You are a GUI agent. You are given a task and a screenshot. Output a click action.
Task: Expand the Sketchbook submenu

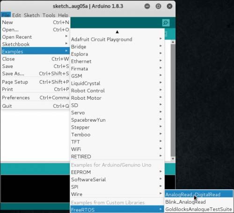coord(36,44)
